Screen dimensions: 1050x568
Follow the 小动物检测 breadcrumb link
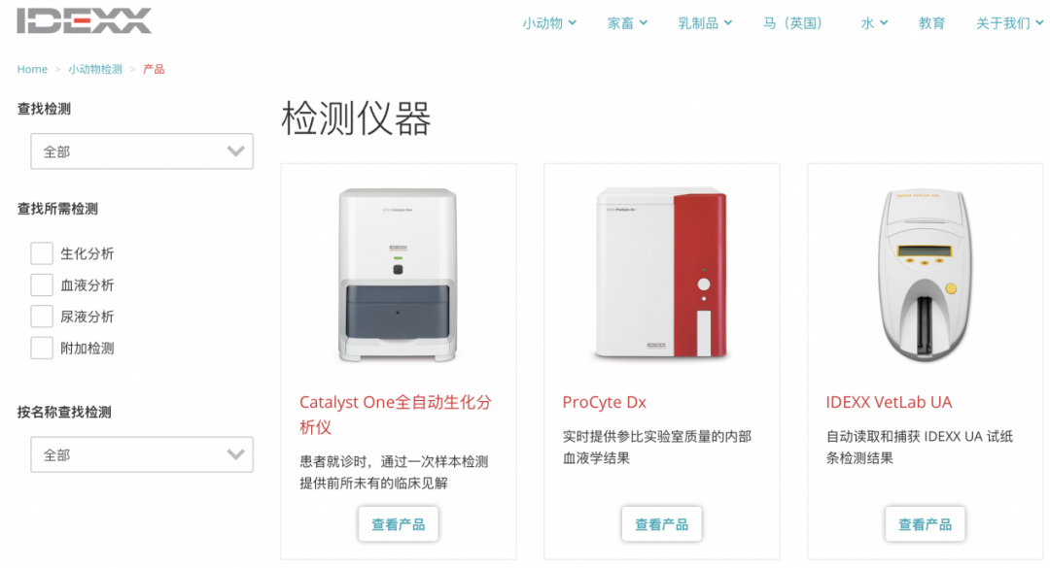pos(95,69)
